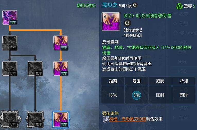
Task: Click the 距离 column header
Action: click(113, 81)
